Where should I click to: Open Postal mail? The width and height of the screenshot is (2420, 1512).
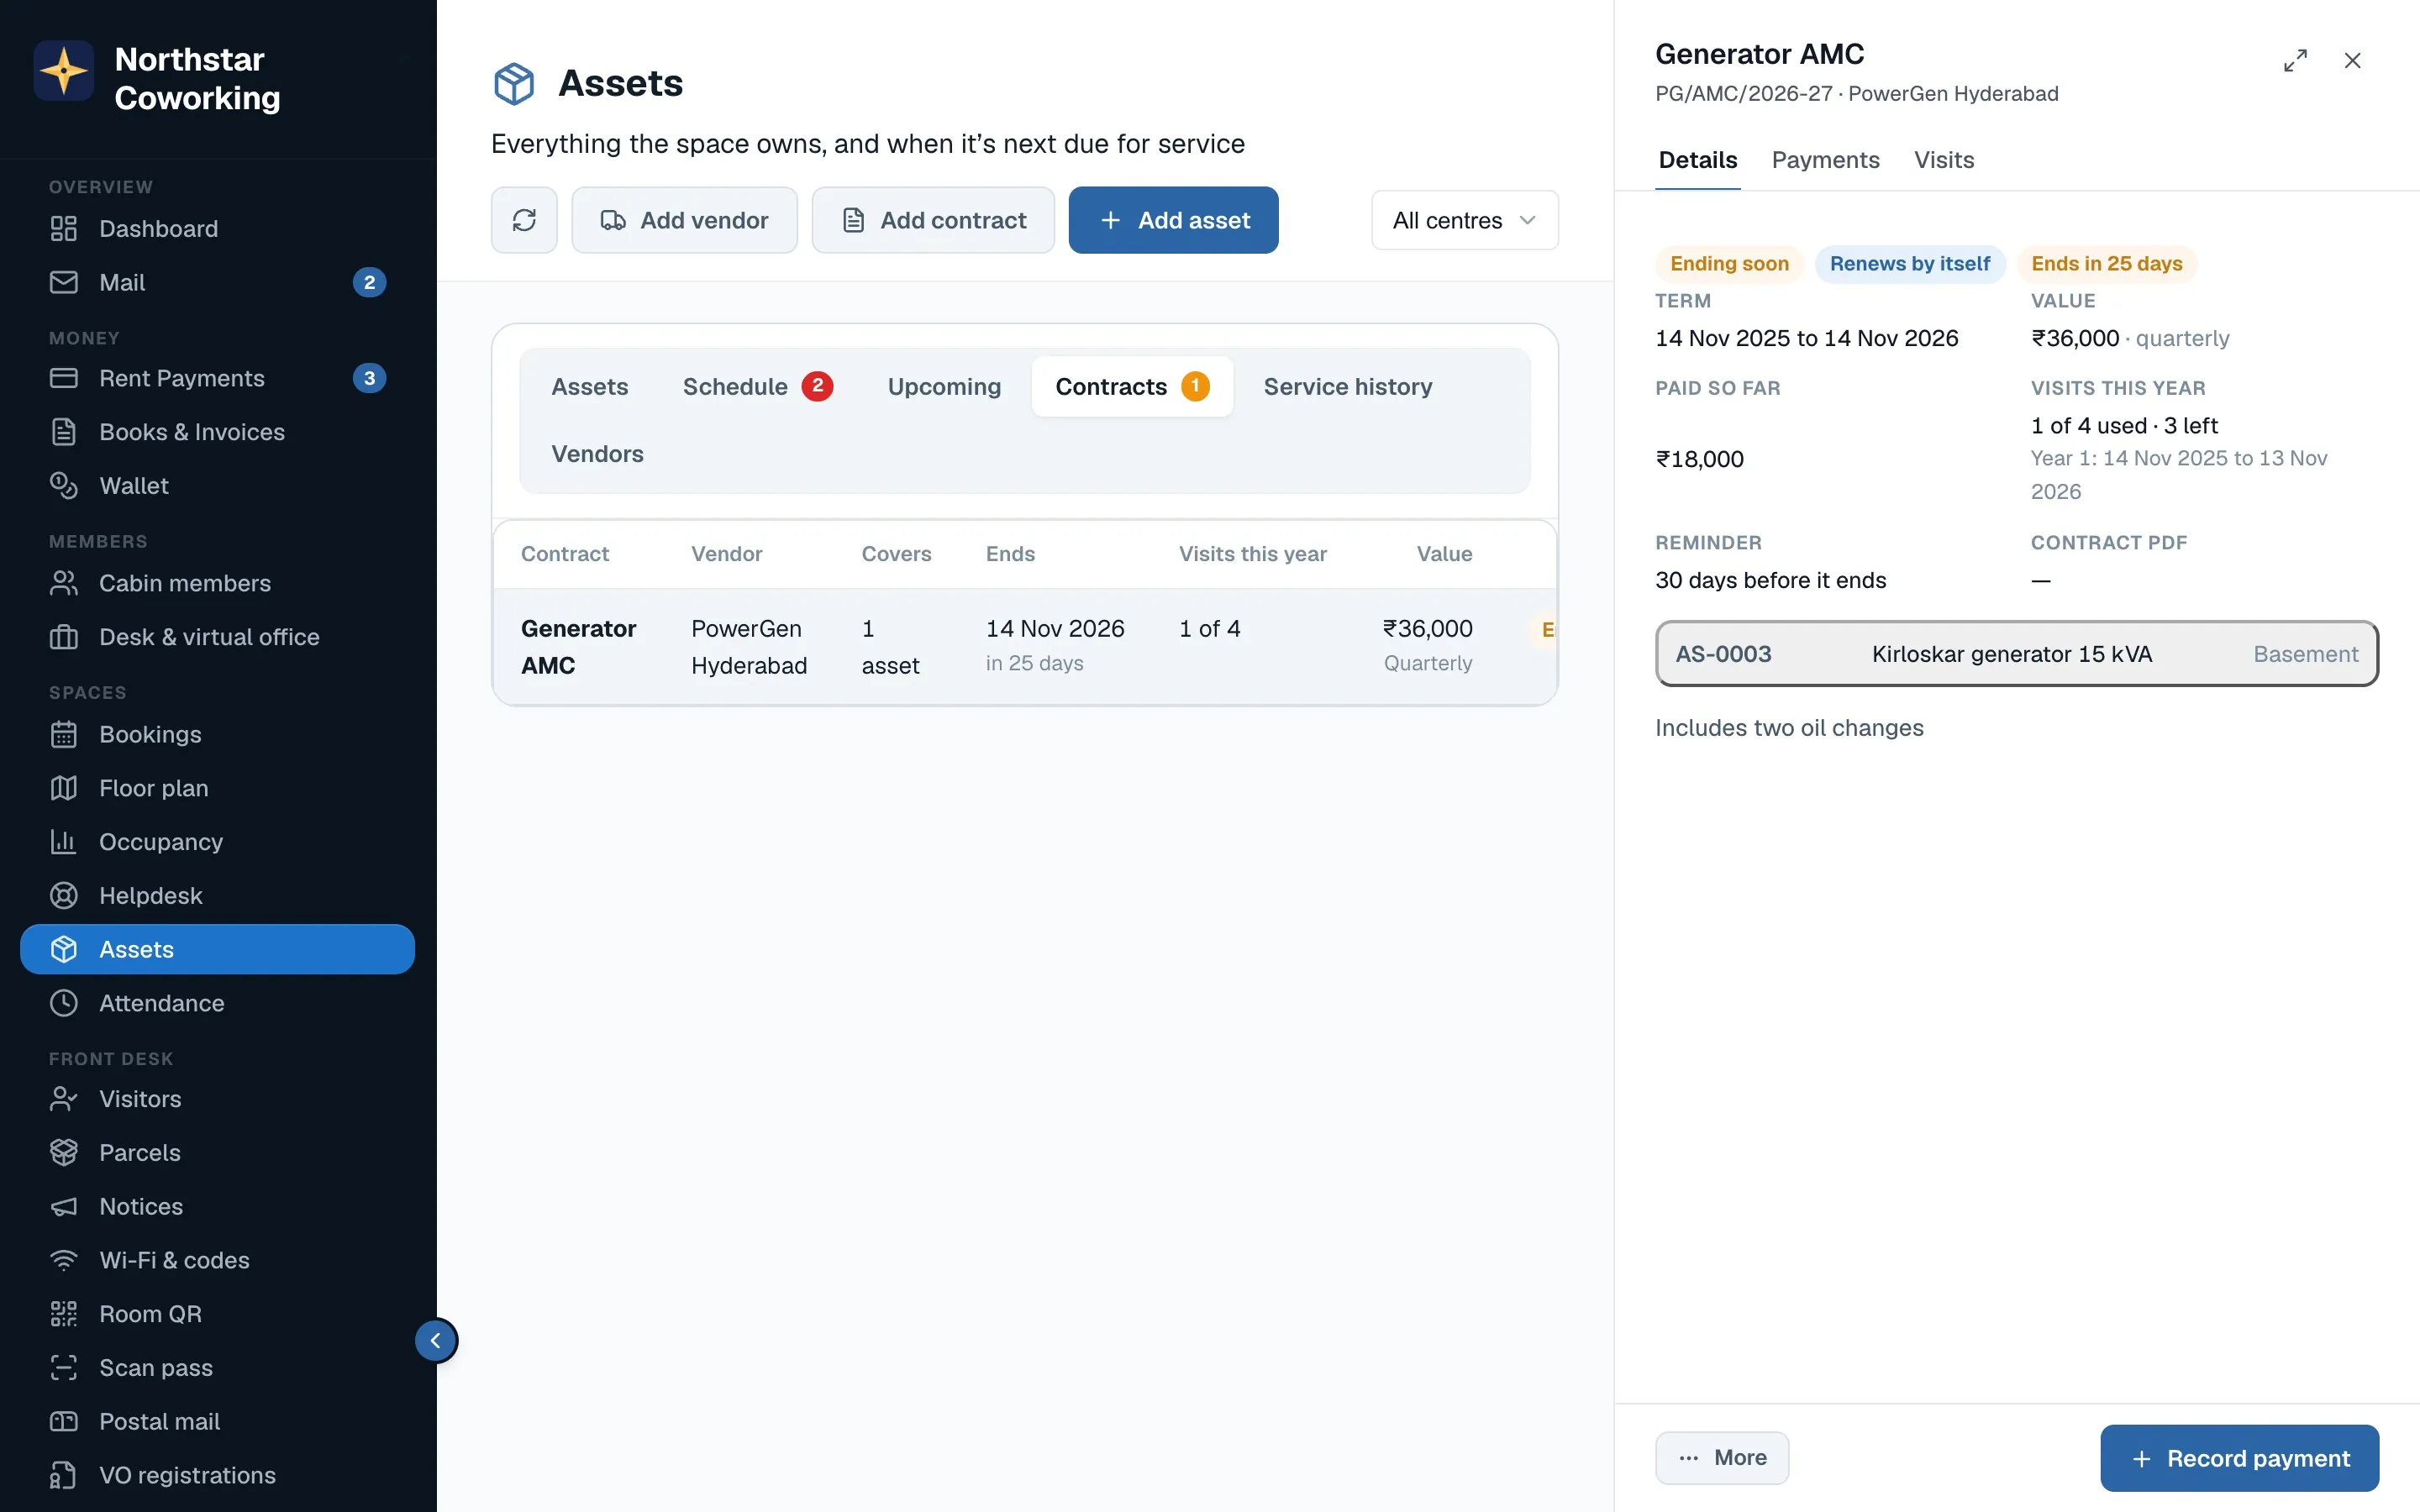tap(217, 1422)
